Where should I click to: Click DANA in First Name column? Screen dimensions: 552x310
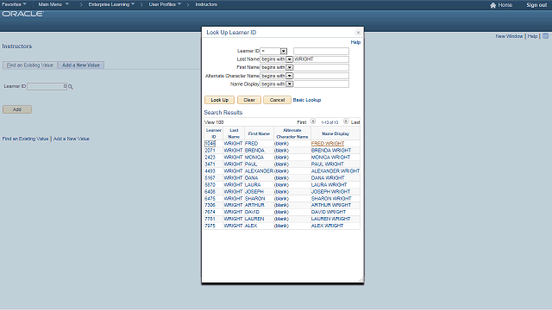click(x=251, y=178)
